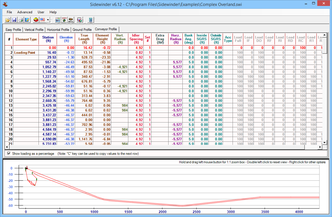Select true length cell 764.48

[84, 101]
